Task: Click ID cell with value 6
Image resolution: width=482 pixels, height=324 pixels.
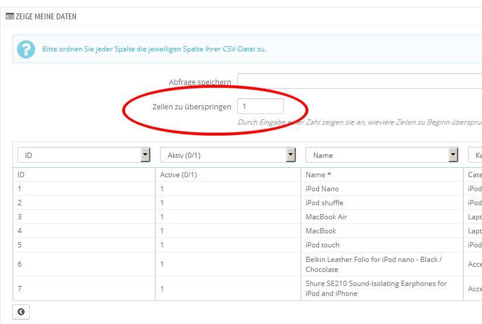Action: 84,264
